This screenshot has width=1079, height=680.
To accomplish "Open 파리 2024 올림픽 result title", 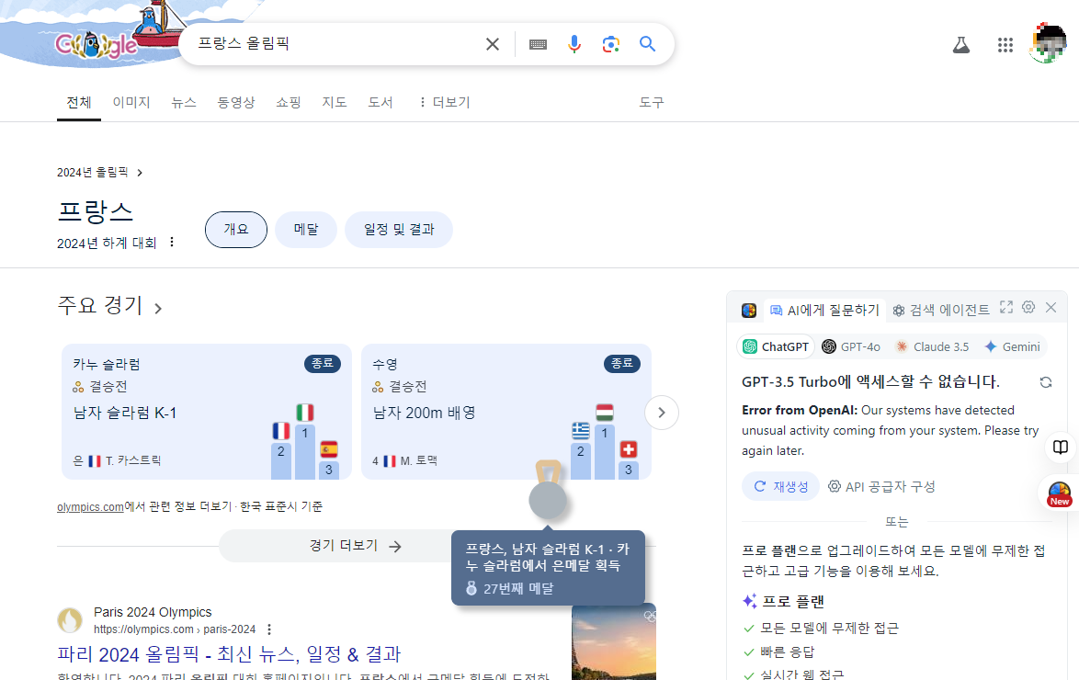I will coord(229,654).
